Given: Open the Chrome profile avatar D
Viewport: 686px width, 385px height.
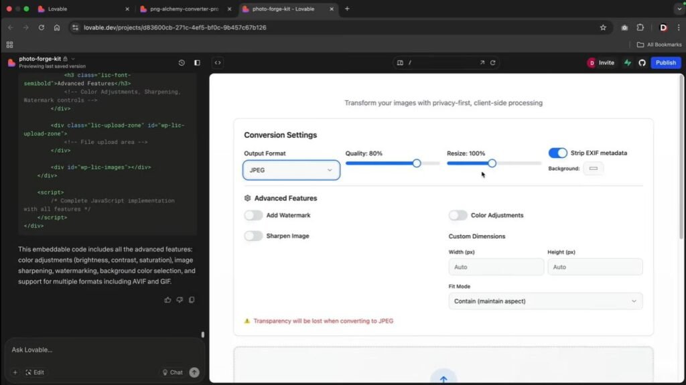Looking at the screenshot, I should [x=663, y=27].
